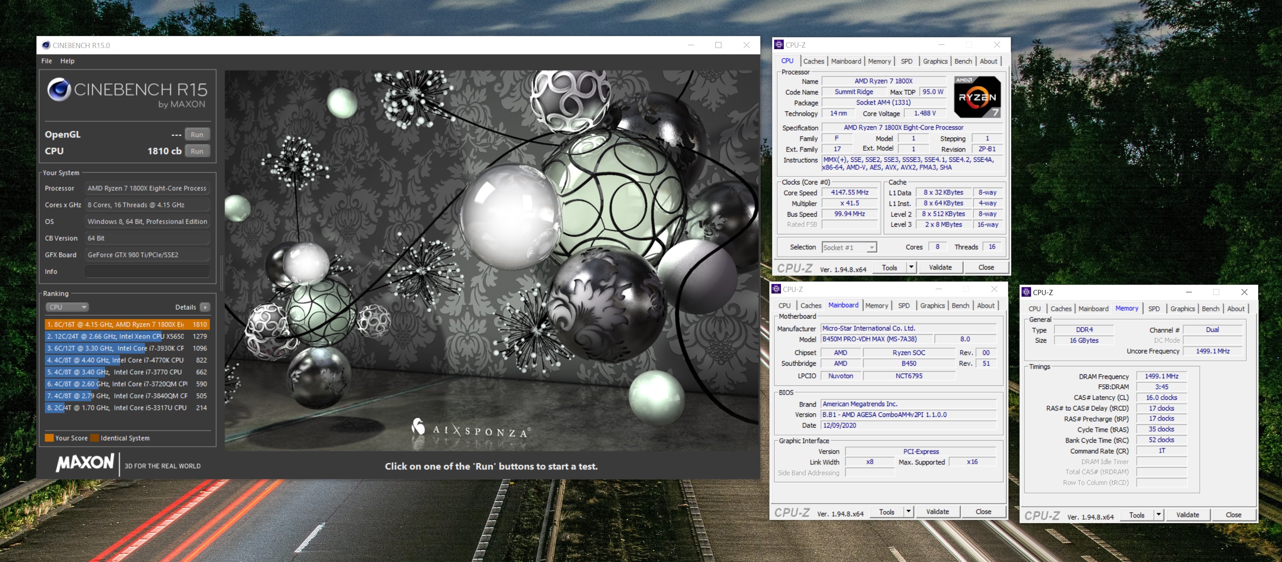Viewport: 1282px width, 562px height.
Task: Click CPU-Z icon in the Memory window title bar
Action: pyautogui.click(x=1026, y=292)
